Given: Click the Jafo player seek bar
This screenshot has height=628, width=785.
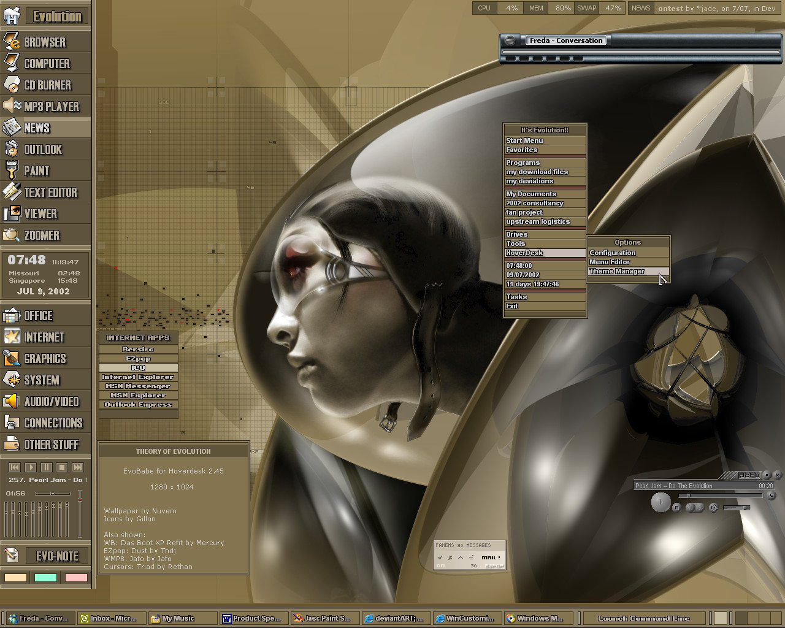Looking at the screenshot, I should (721, 495).
